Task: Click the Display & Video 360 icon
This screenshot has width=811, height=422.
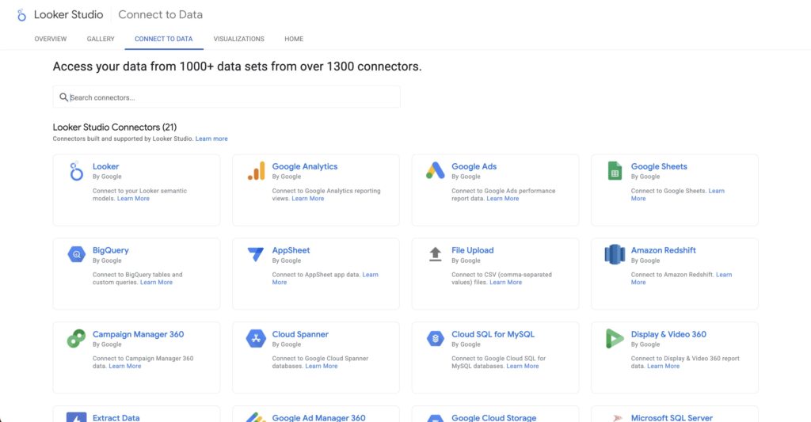Action: [615, 338]
